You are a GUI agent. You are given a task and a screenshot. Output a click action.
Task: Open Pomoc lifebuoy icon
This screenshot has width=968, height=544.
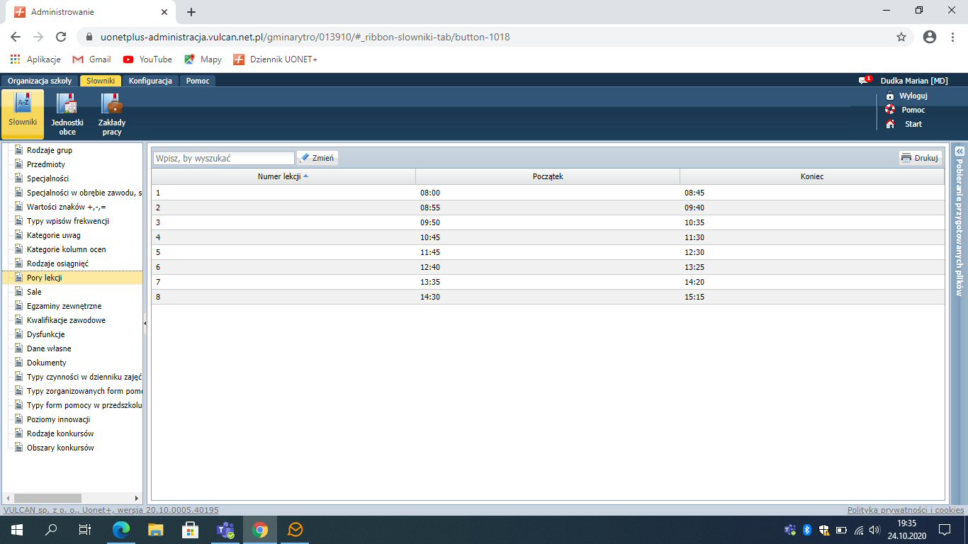(890, 110)
